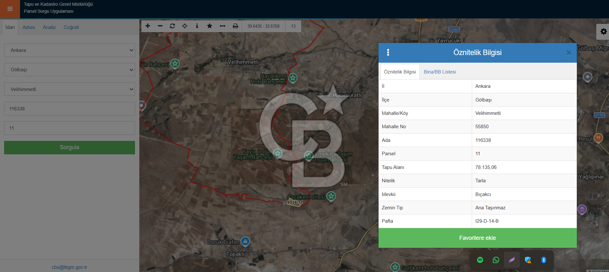The image size is (609, 272).
Task: Open the settings gear on the map
Action: click(x=603, y=31)
